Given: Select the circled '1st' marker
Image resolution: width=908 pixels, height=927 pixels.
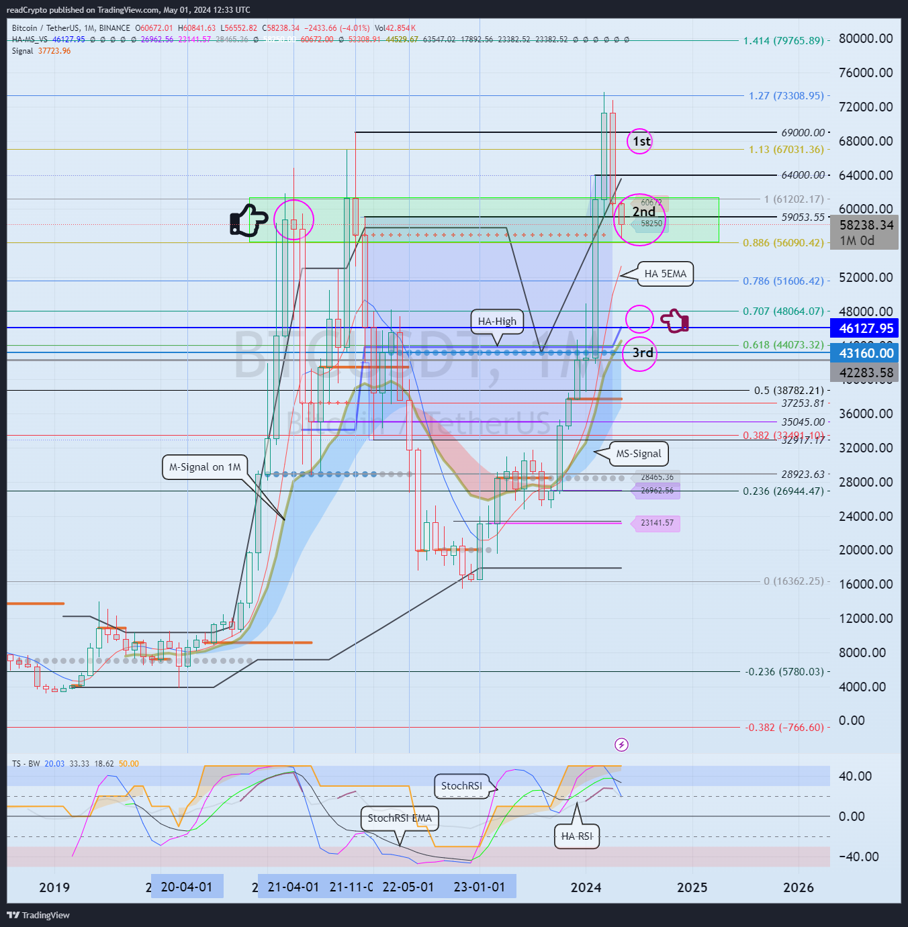Looking at the screenshot, I should [639, 141].
